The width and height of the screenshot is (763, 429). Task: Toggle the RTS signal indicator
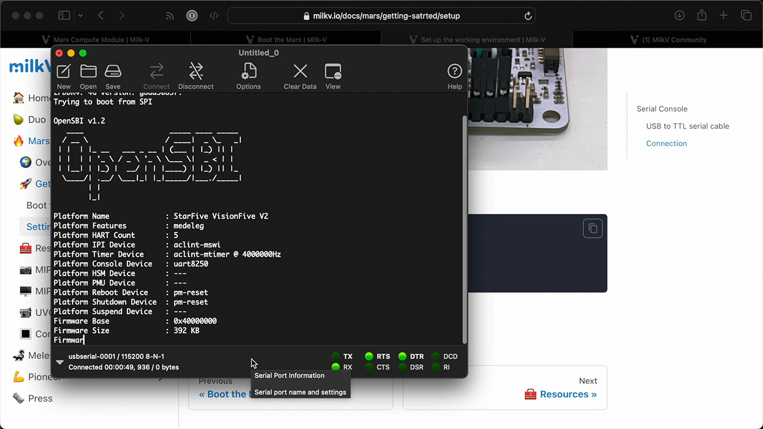click(369, 357)
